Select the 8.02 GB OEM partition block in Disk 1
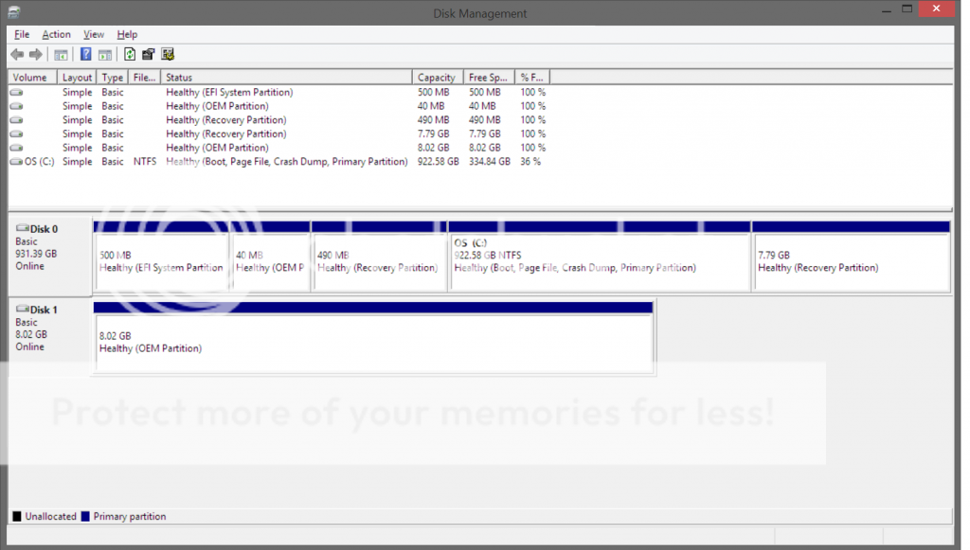 (x=373, y=342)
